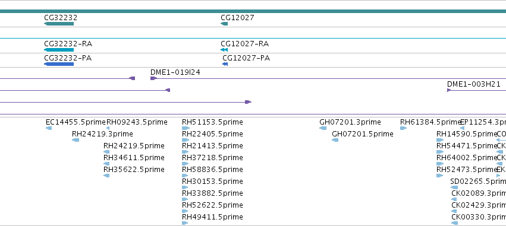
Task: Click the RH09243.5prime EST label
Action: (137, 122)
